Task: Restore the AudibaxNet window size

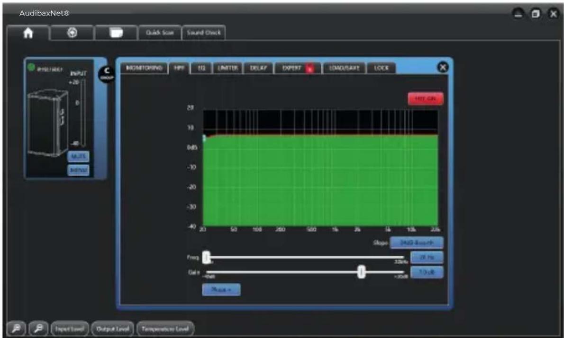Action: [x=536, y=14]
